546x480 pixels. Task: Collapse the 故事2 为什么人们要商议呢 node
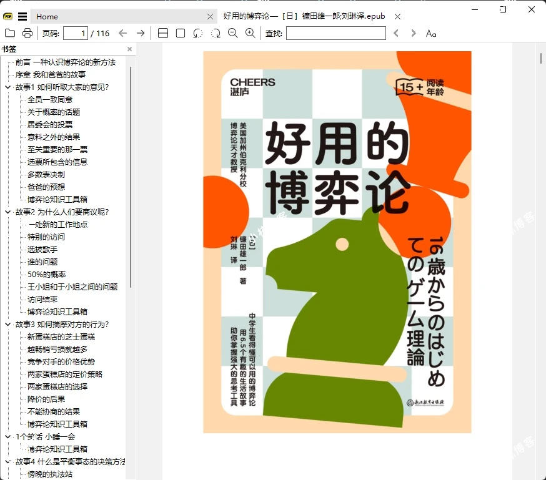8,212
